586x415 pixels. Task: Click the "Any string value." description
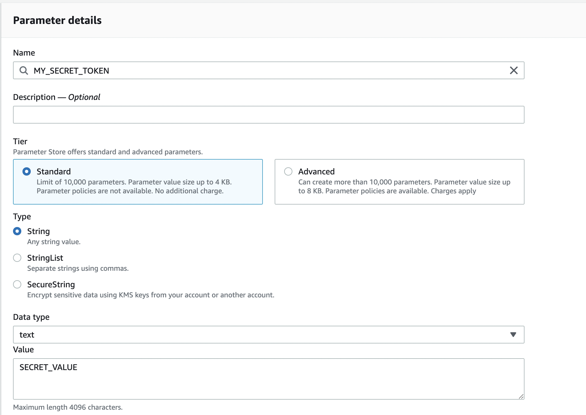click(x=54, y=242)
